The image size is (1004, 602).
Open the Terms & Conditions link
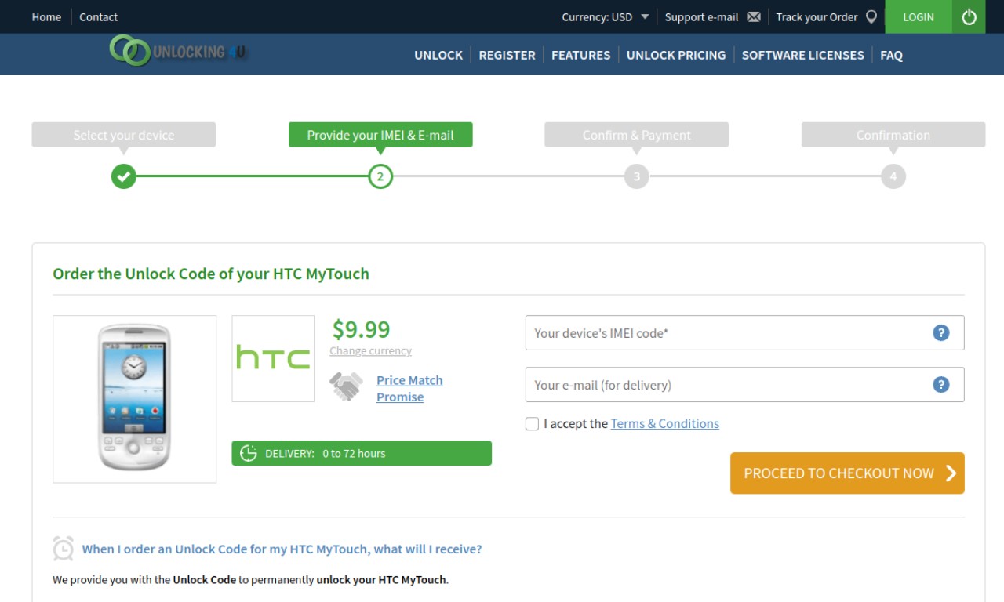665,423
